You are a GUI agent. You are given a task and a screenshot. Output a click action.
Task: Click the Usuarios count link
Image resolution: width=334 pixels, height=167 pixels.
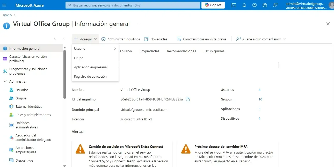pyautogui.click(x=259, y=90)
